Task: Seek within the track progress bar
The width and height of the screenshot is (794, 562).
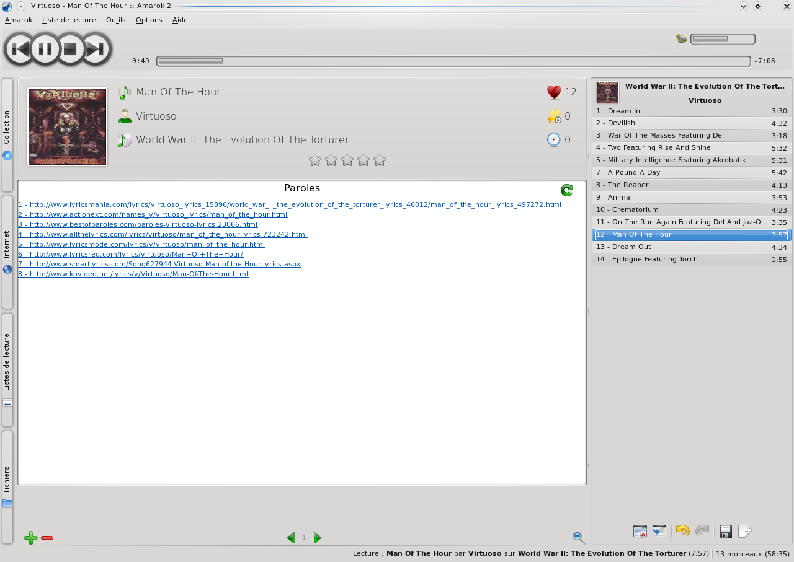Action: [453, 61]
